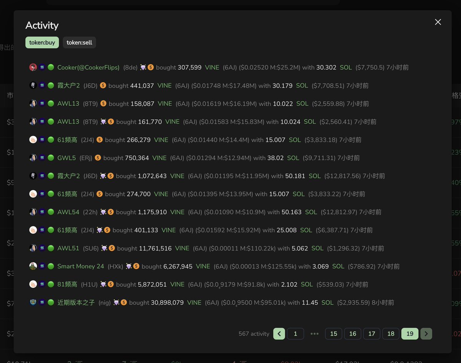Screen dimensions: 461x363
Task: Enable the token:sell filter chip
Action: click(x=79, y=43)
